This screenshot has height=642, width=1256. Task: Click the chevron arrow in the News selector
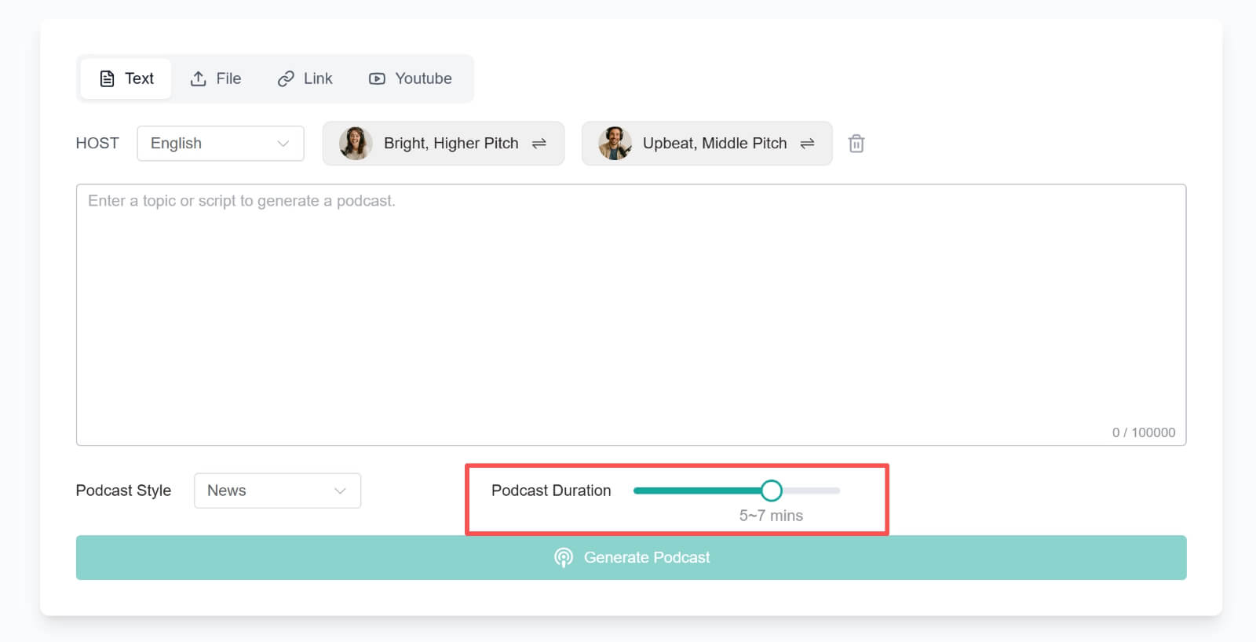click(x=340, y=491)
